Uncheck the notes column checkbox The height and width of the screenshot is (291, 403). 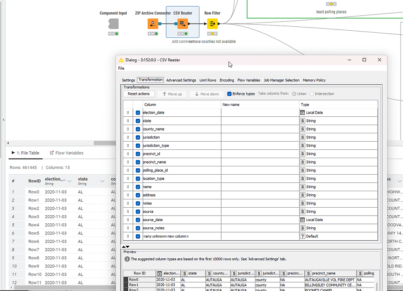coord(137,203)
